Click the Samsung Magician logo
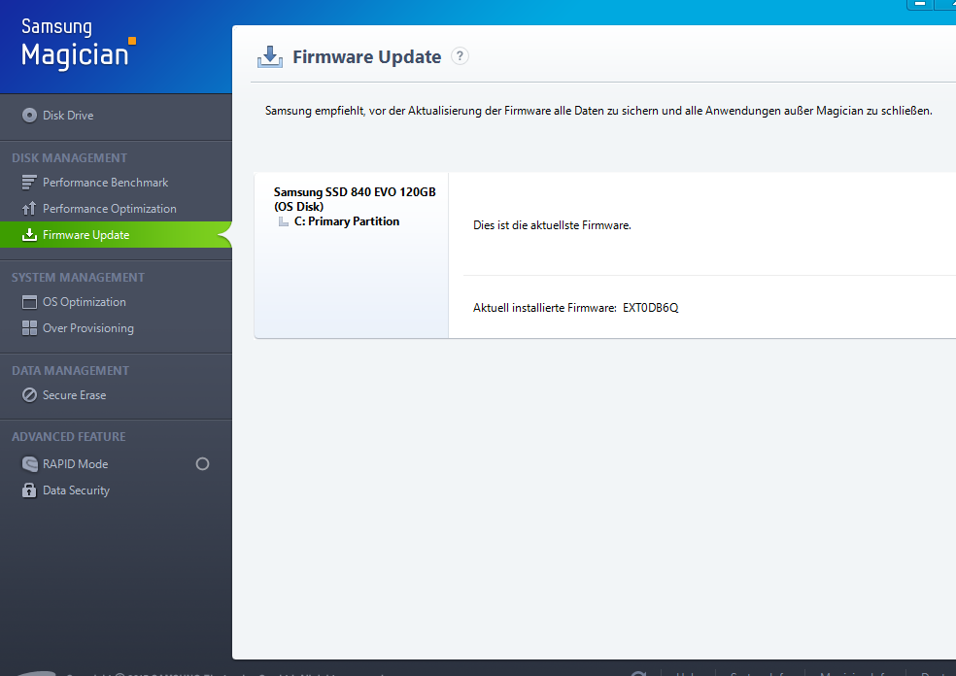The image size is (956, 676). (78, 44)
